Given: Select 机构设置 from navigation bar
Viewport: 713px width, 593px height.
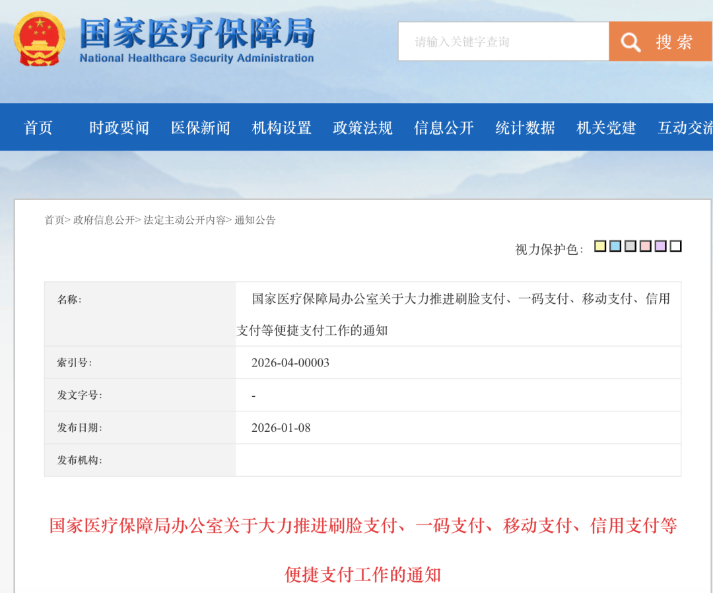Looking at the screenshot, I should coord(282,127).
